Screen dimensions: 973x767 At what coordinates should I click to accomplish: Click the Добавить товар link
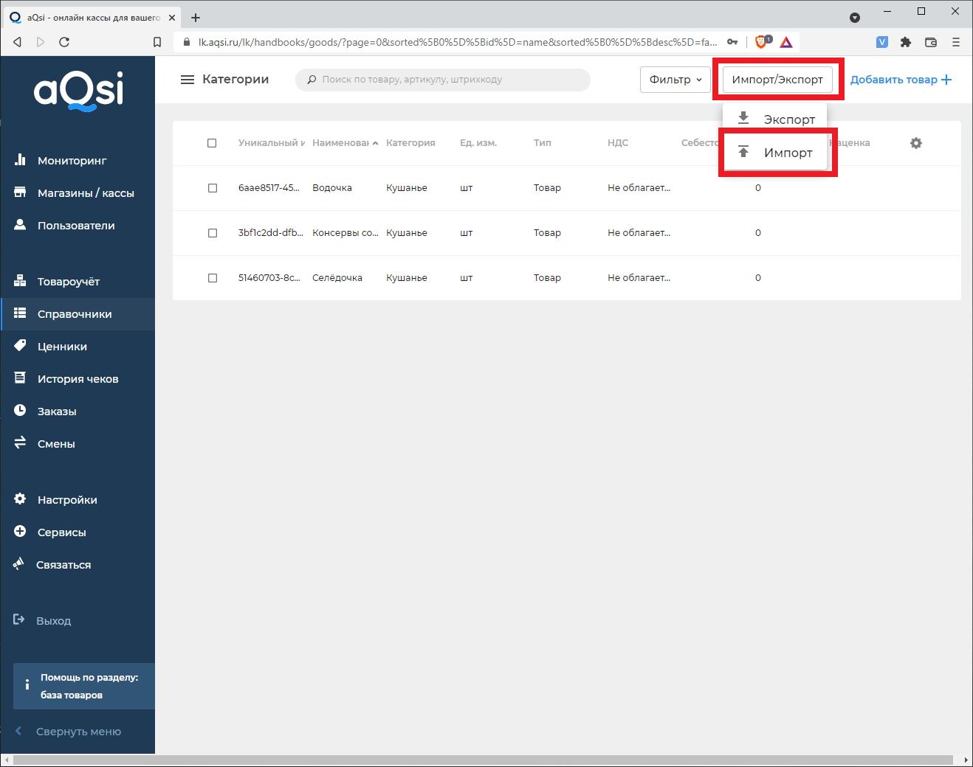pyautogui.click(x=901, y=80)
